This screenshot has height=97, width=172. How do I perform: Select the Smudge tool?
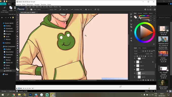pos(17,46)
